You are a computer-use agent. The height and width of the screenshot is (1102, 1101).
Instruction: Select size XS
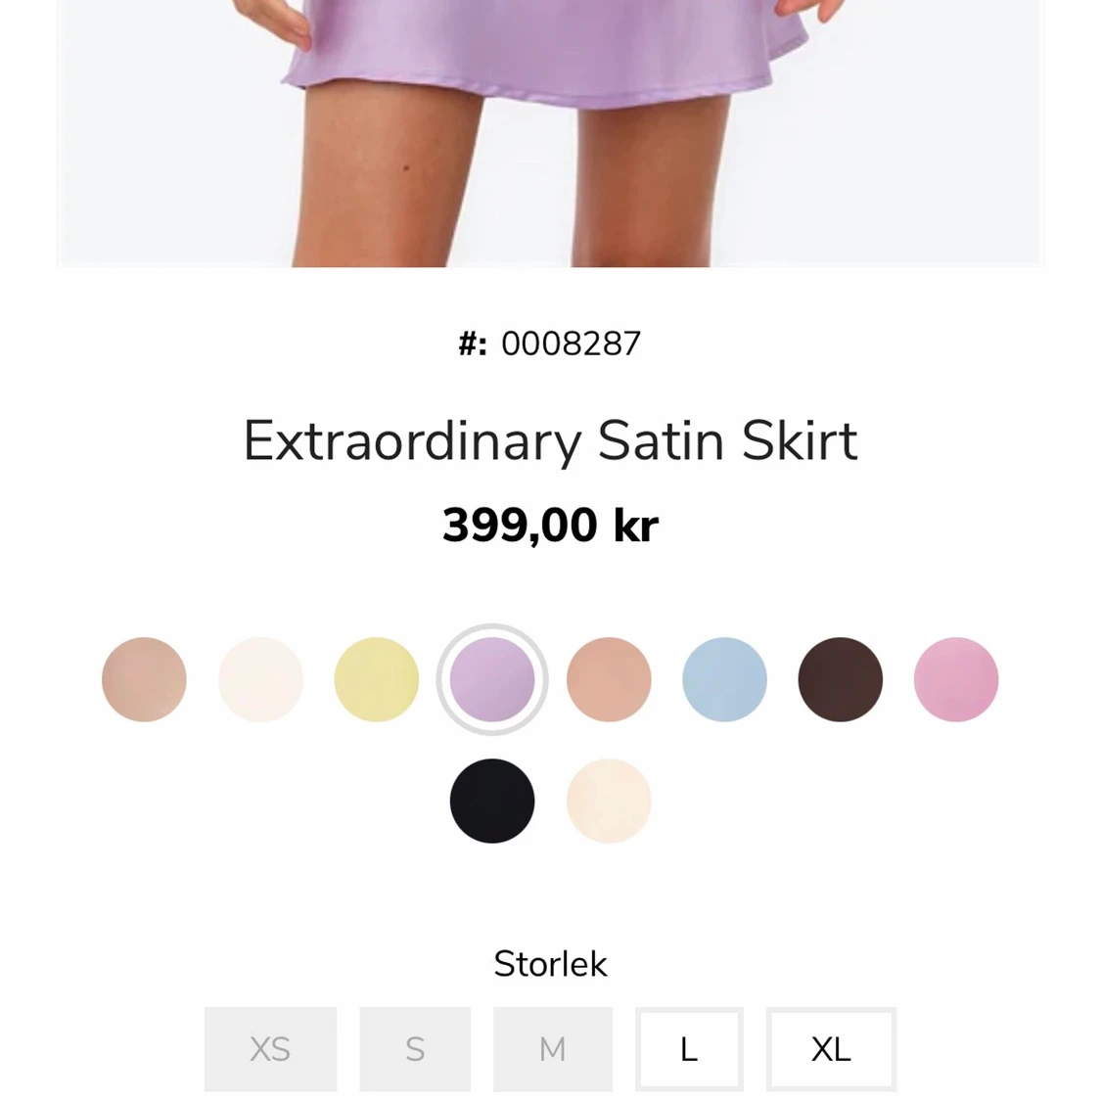270,1049
